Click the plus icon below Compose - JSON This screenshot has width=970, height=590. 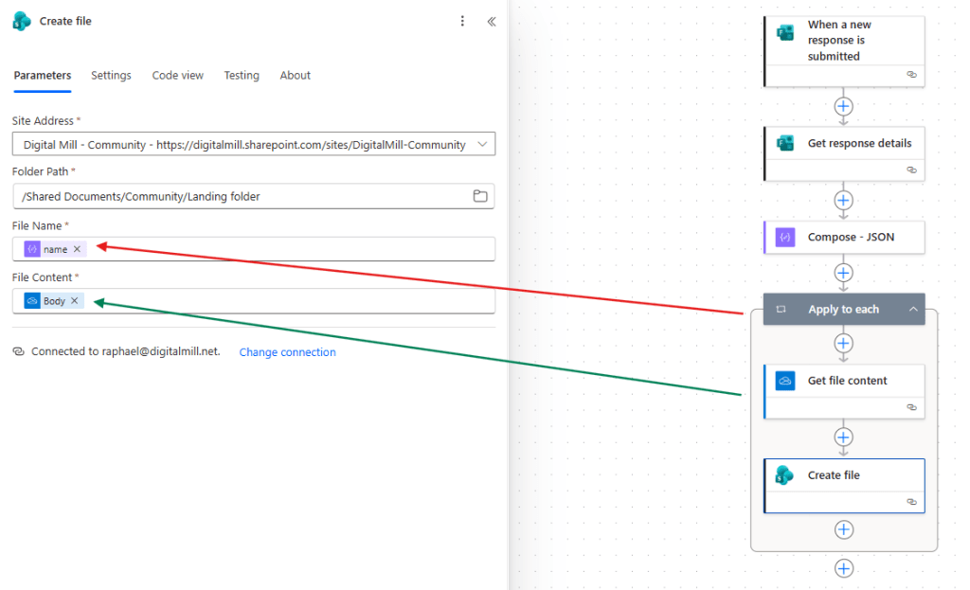click(843, 273)
